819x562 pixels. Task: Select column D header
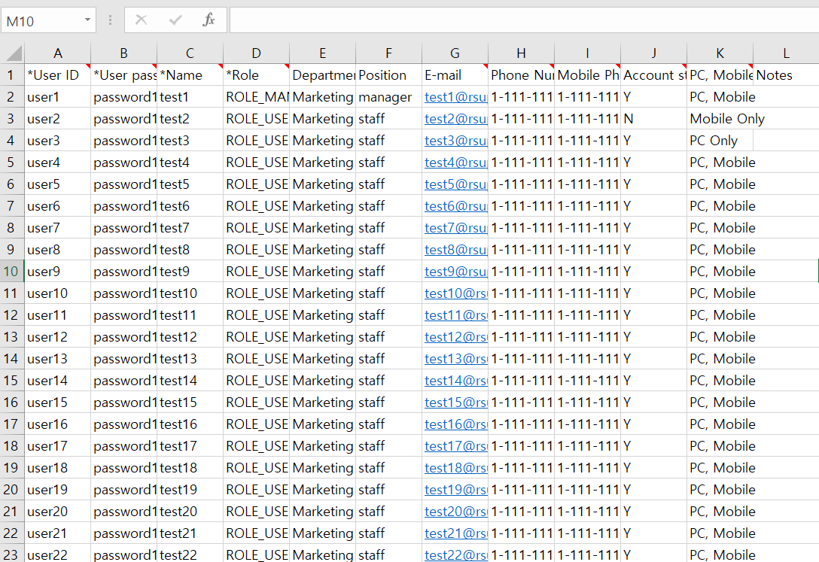pyautogui.click(x=256, y=53)
